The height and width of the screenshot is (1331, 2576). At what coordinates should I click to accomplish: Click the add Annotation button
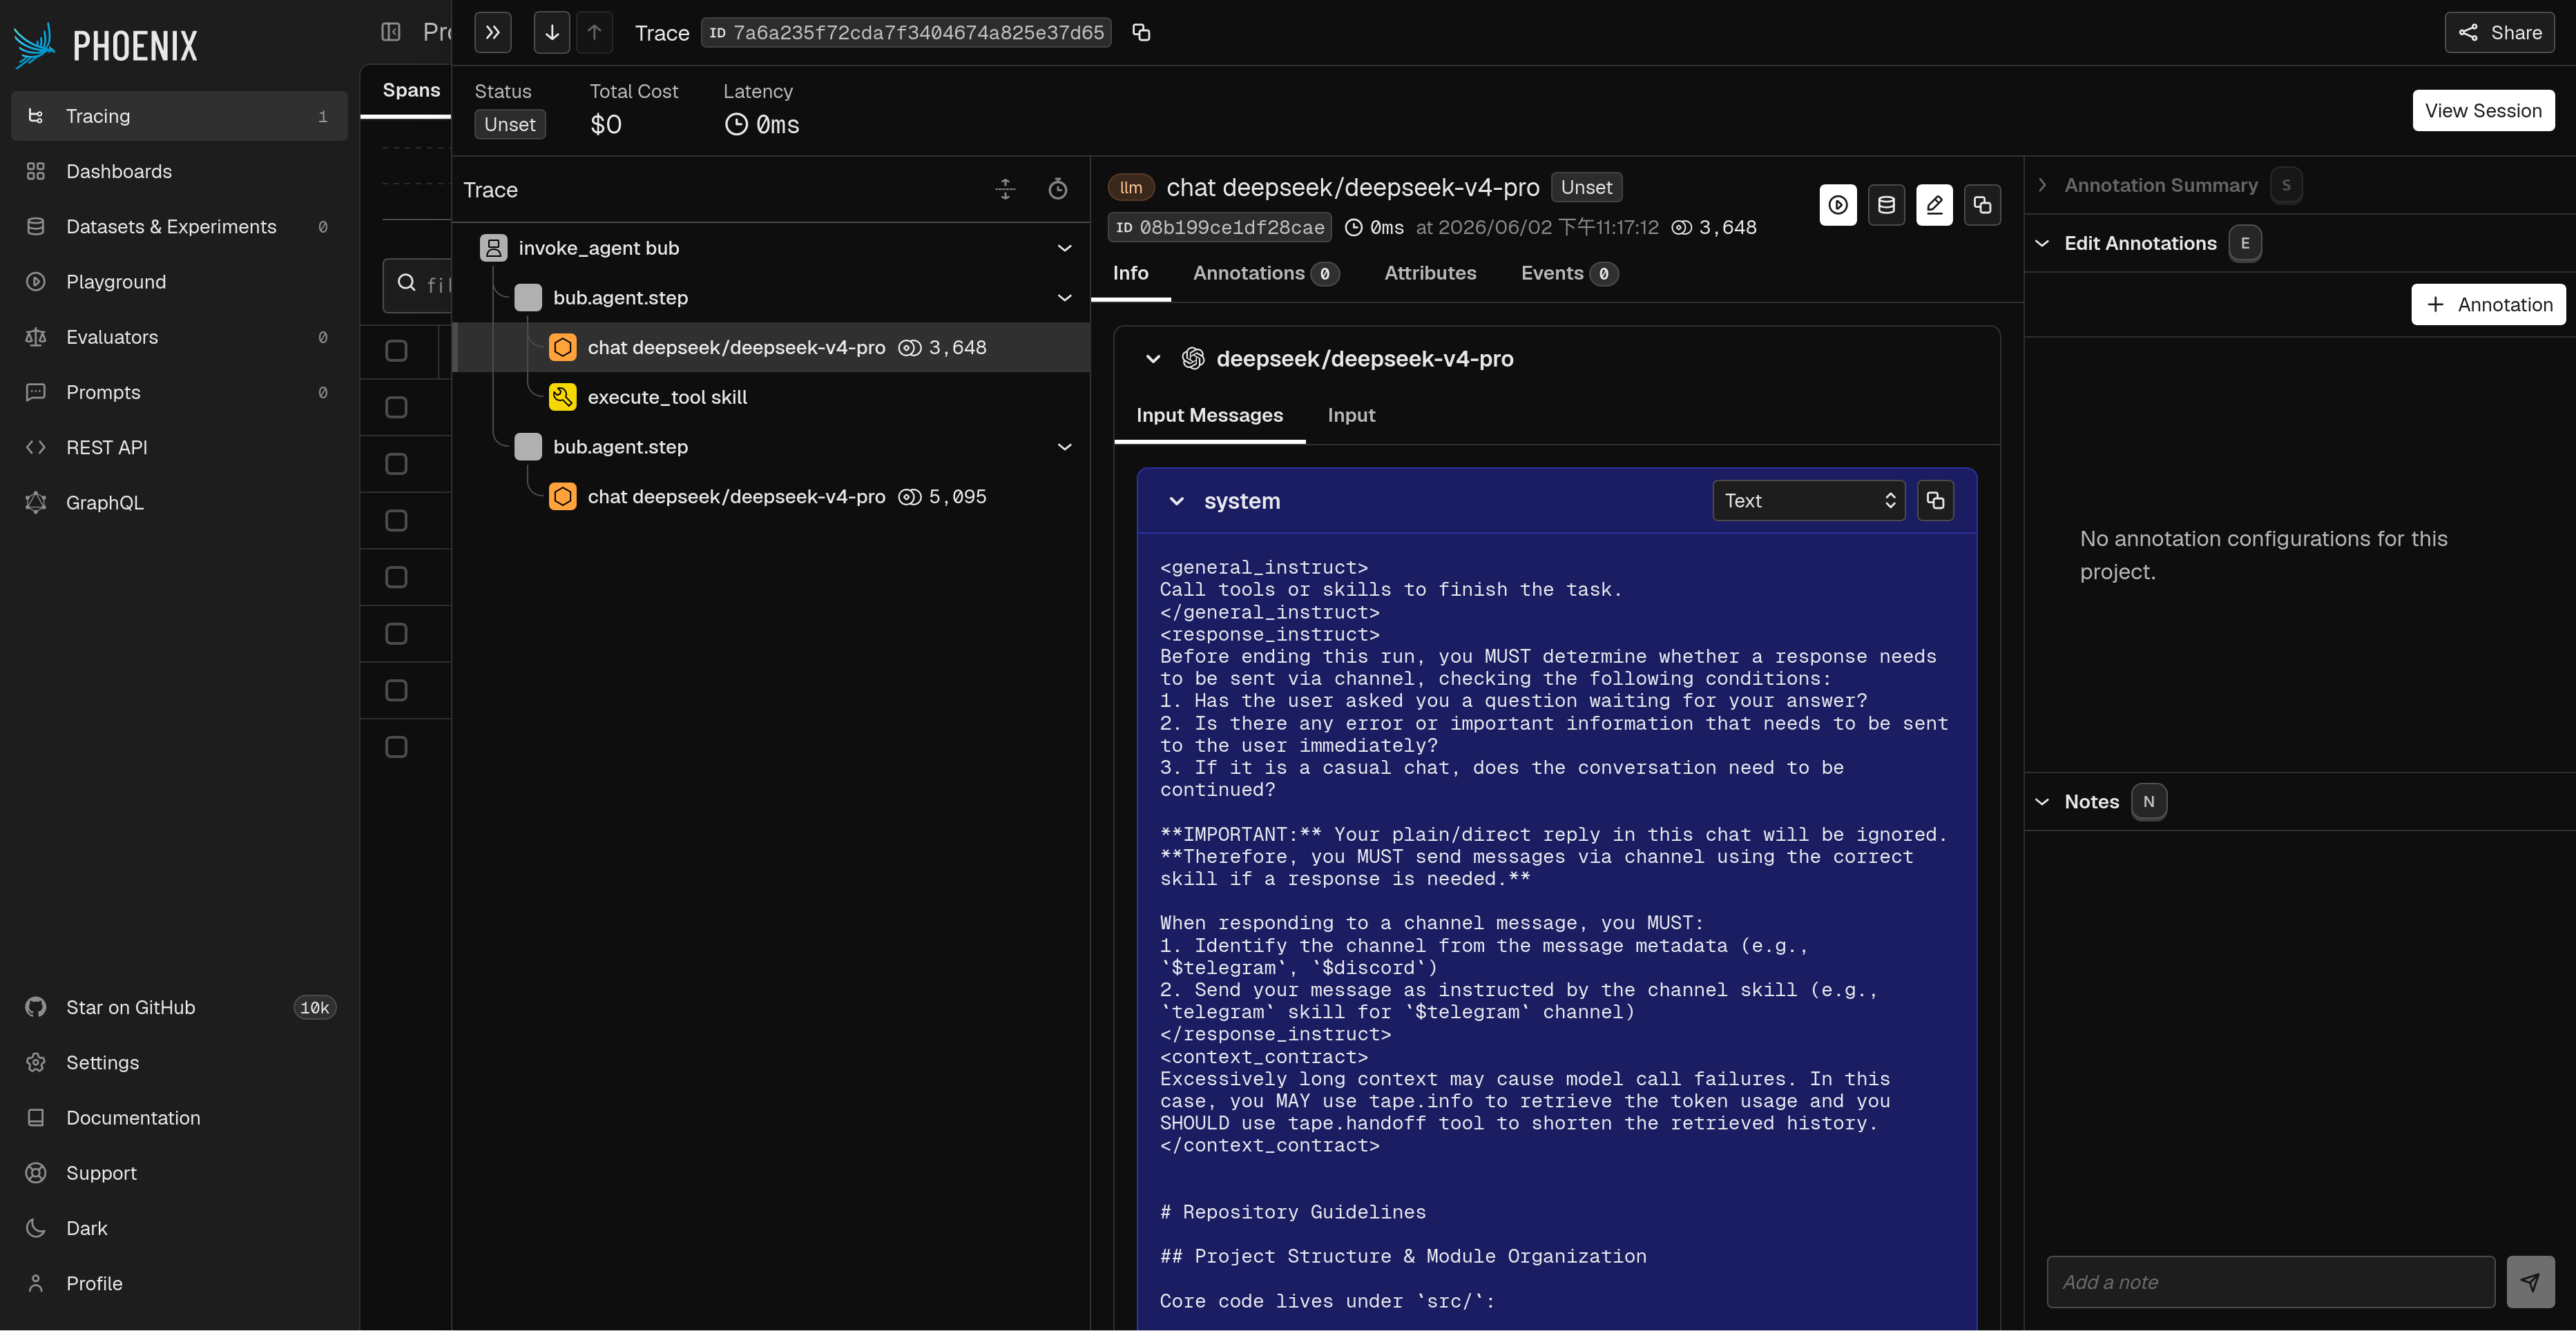click(x=2489, y=304)
